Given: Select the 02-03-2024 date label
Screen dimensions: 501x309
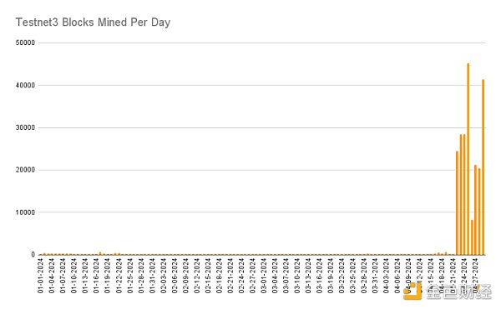Looking at the screenshot, I should point(164,276).
